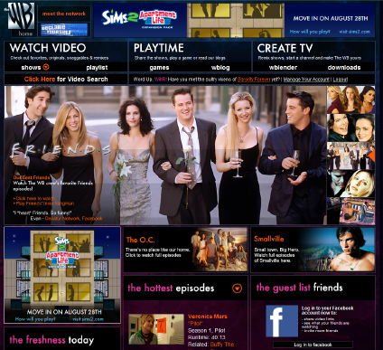The image size is (383, 350).
Task: Open the Smallville promo banner
Action: coord(313,250)
